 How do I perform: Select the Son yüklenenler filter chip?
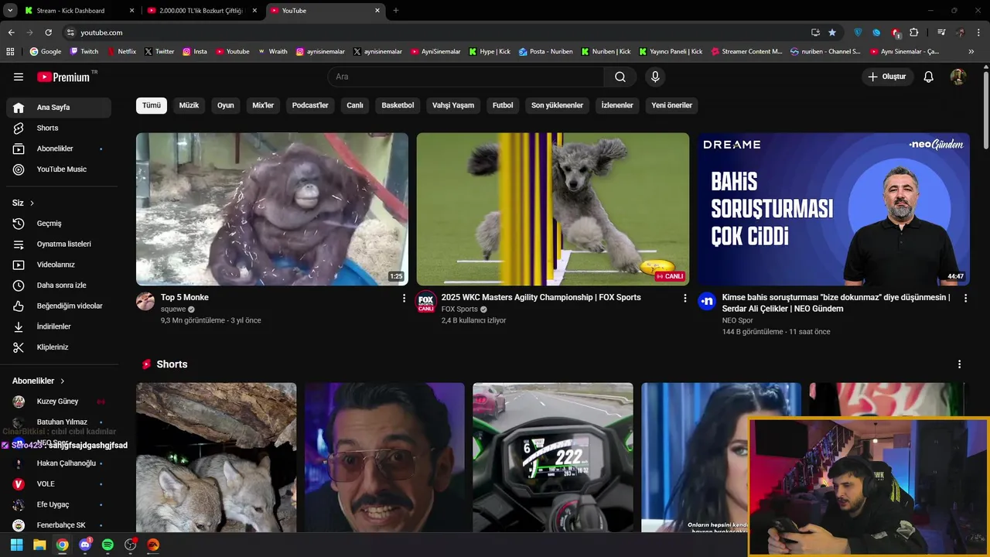click(557, 105)
